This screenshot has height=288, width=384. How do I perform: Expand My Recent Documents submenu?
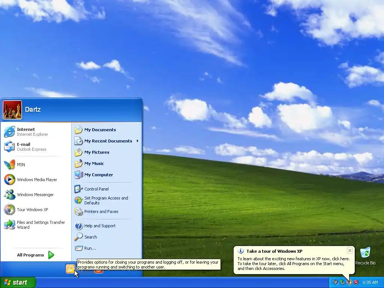[106, 141]
